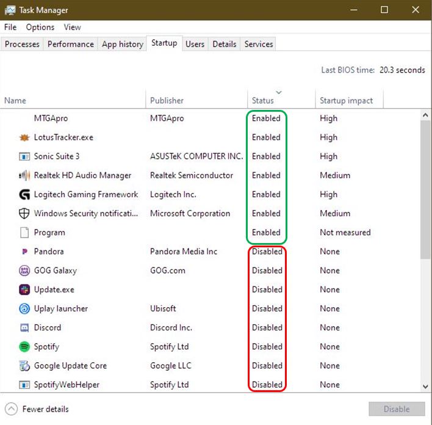The width and height of the screenshot is (432, 425).
Task: Select the GOG Galaxy entry name
Action: [56, 271]
